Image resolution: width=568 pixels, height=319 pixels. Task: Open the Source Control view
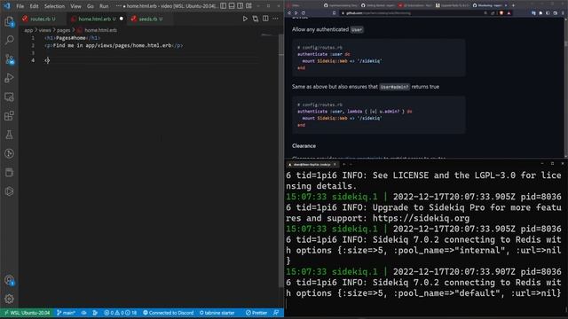[10, 59]
